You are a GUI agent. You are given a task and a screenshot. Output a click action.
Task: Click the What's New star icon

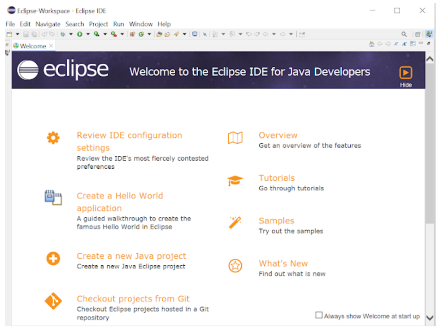coord(235,266)
